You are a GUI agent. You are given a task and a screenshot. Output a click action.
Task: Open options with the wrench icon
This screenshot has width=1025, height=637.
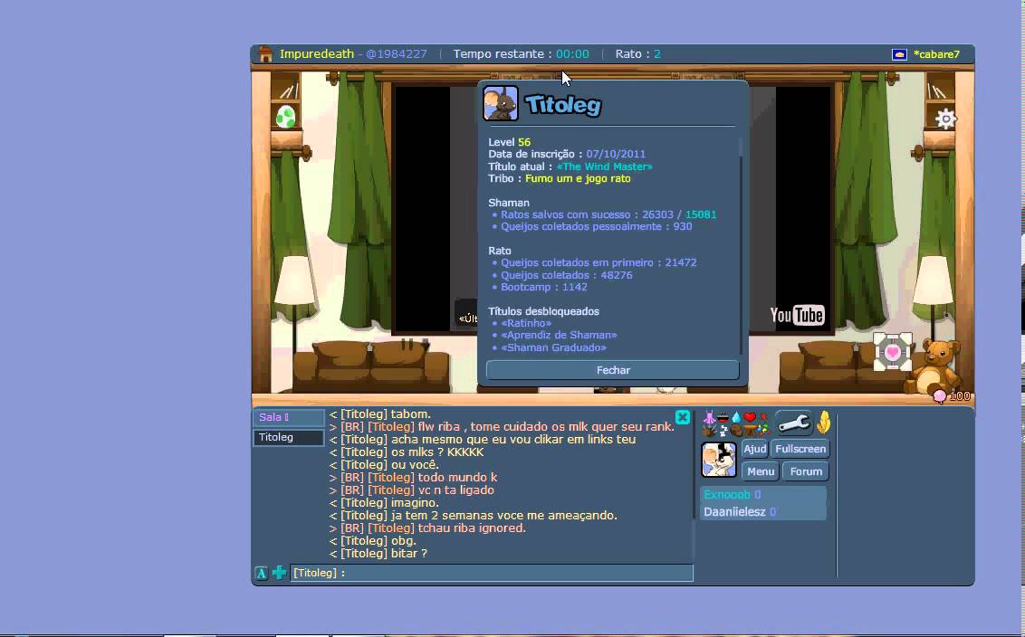pyautogui.click(x=794, y=423)
